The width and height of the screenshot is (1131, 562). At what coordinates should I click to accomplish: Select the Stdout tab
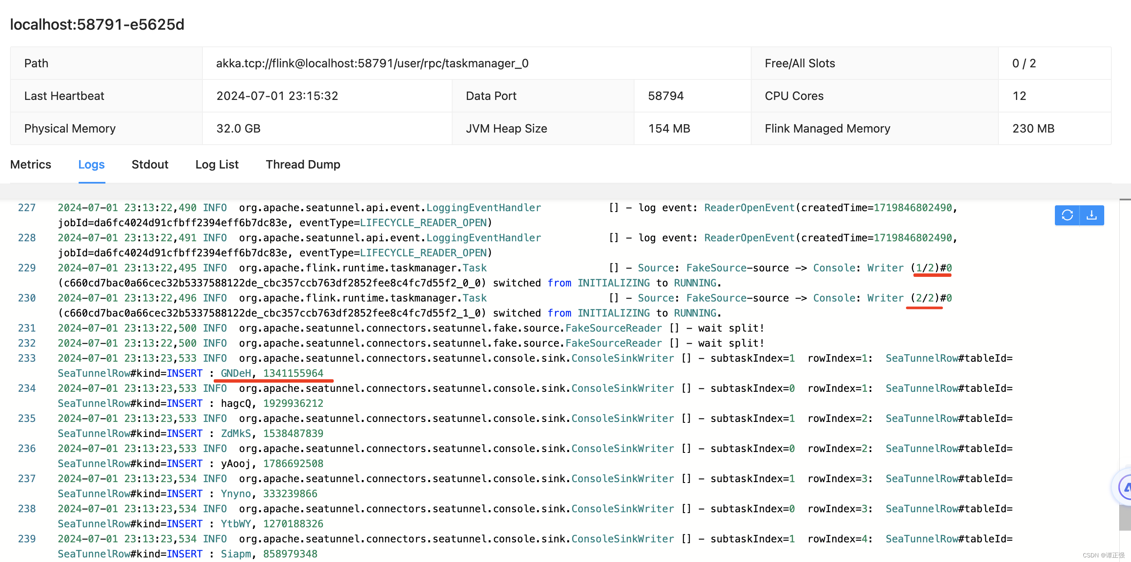[149, 164]
